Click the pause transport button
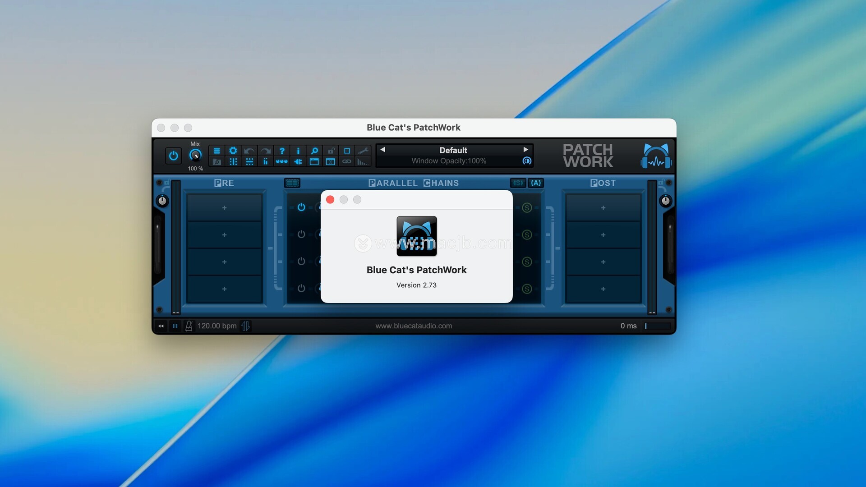The image size is (866, 487). 175,326
